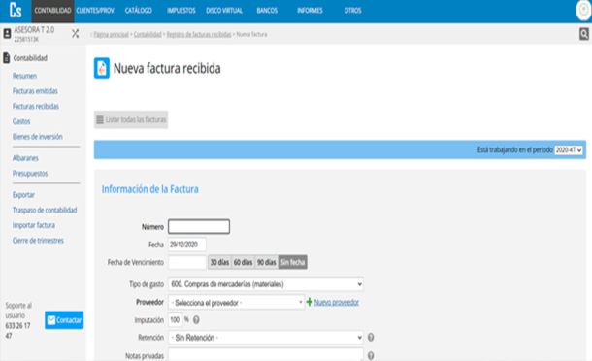Click the Número input field
This screenshot has width=592, height=361.
click(x=199, y=226)
